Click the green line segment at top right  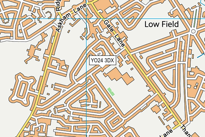(195, 18)
